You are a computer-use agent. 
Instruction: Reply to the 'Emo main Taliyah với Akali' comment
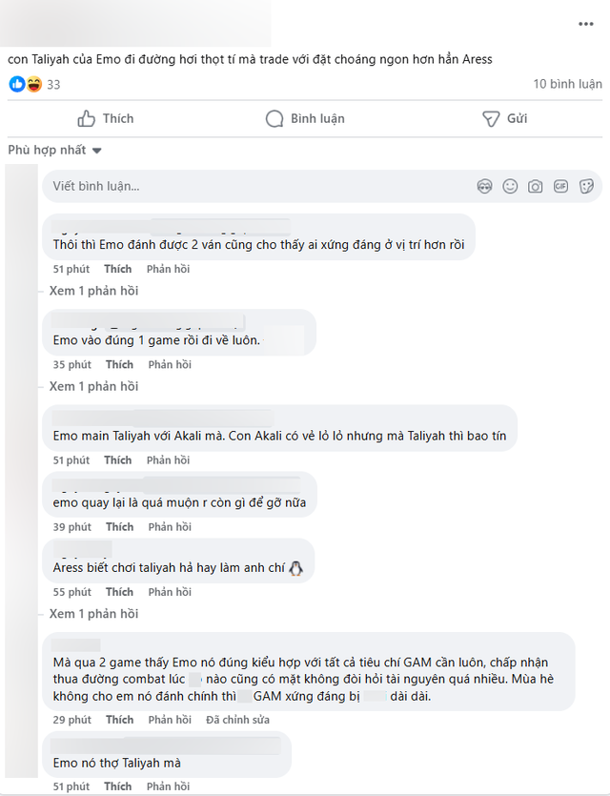click(170, 460)
